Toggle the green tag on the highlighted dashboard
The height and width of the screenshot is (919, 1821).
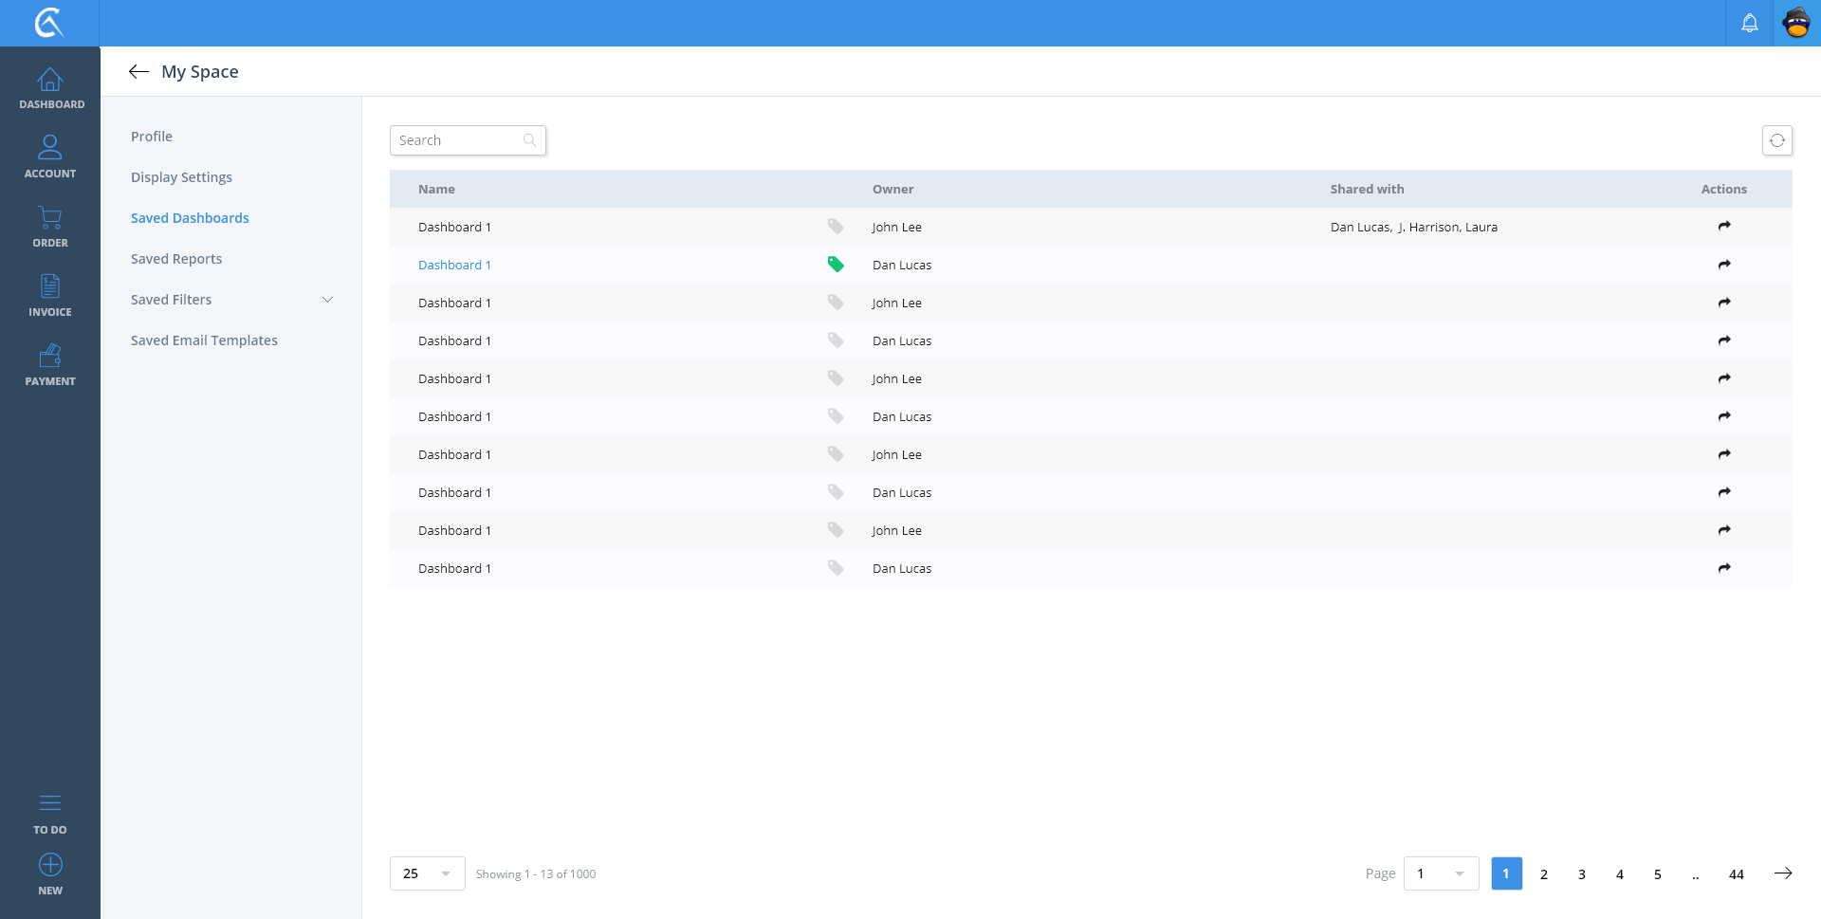(x=836, y=265)
